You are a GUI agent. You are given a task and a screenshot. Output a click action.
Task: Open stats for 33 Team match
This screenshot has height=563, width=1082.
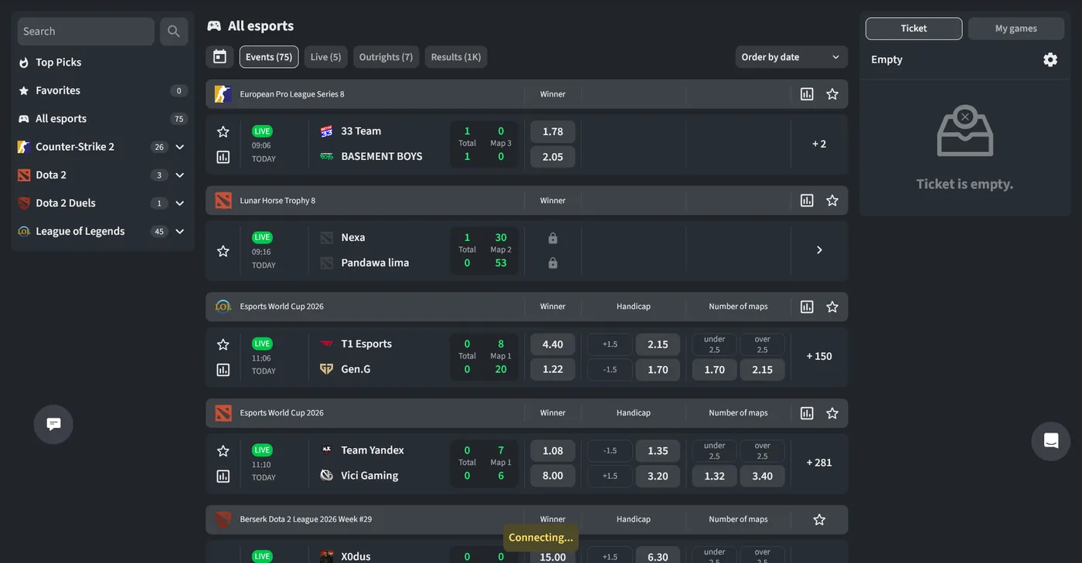click(x=223, y=157)
